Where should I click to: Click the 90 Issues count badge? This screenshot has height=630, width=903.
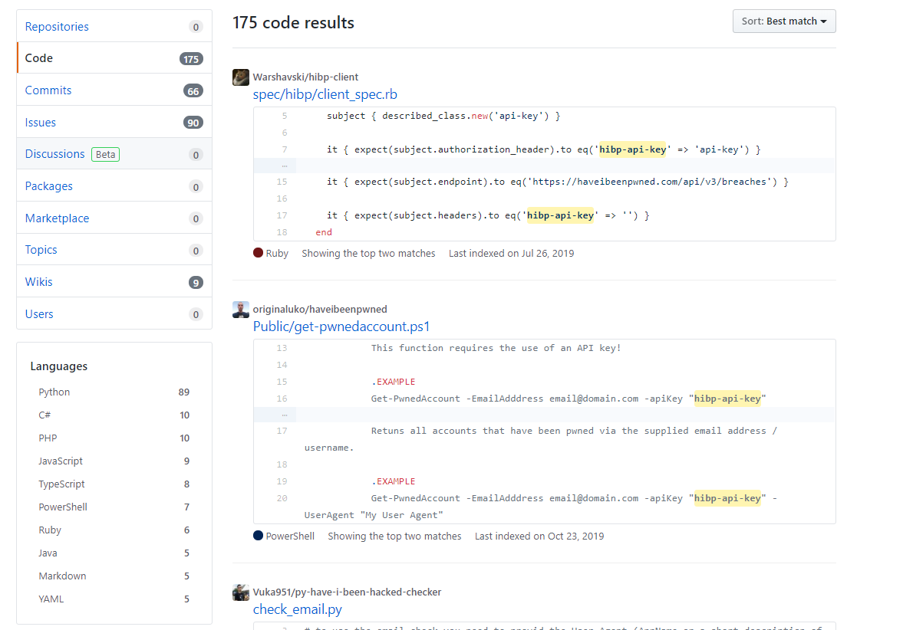(193, 123)
